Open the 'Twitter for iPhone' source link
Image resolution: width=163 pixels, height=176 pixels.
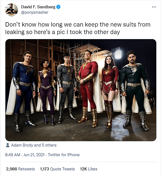tap(63, 155)
